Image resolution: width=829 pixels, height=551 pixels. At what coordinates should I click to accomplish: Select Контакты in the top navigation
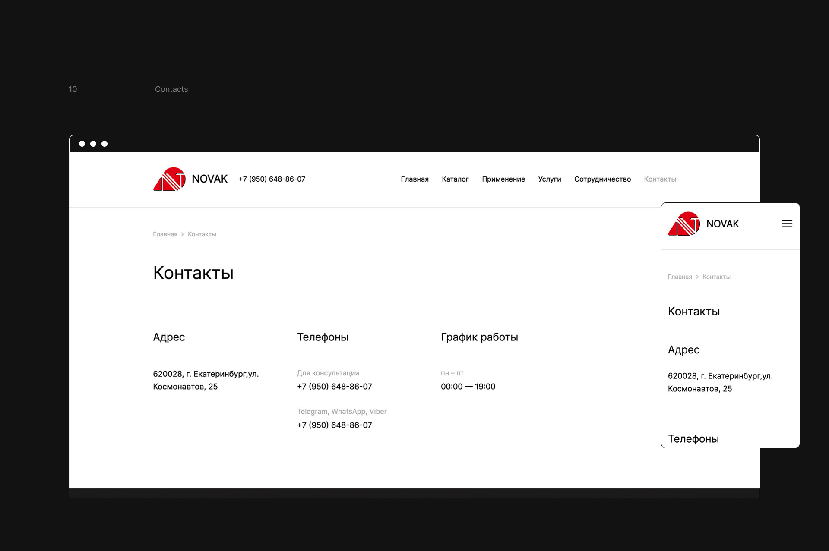[x=660, y=179]
